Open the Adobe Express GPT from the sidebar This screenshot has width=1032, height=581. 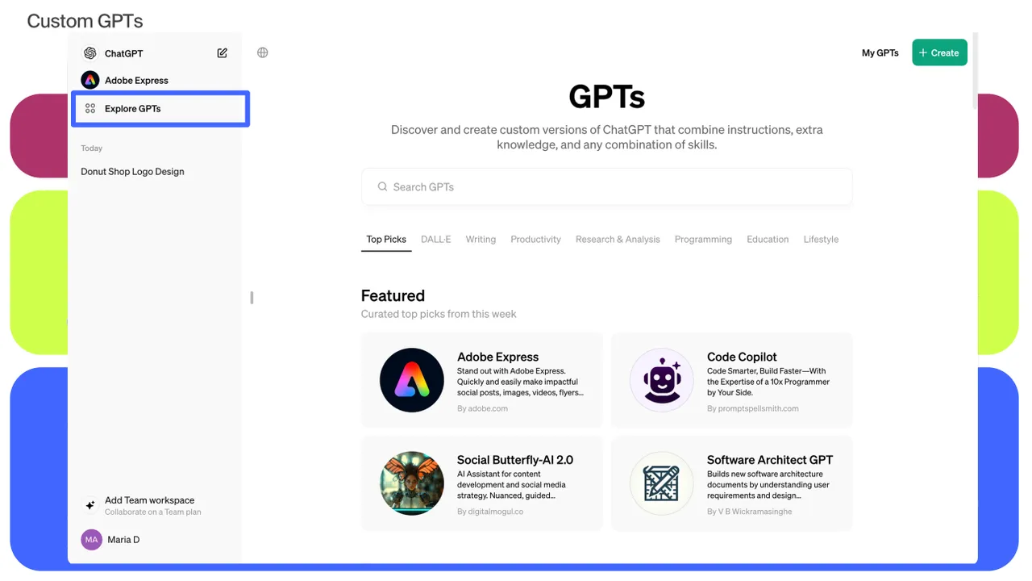coord(125,80)
